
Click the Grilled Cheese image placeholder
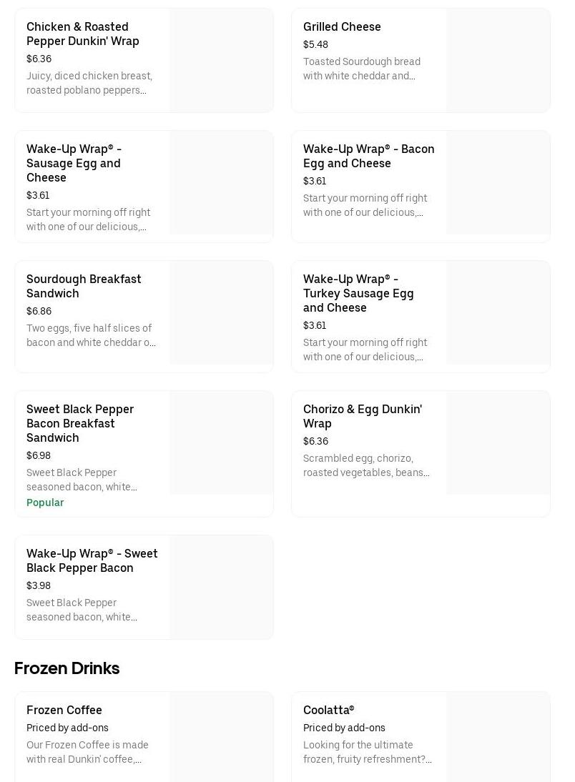coord(498,60)
